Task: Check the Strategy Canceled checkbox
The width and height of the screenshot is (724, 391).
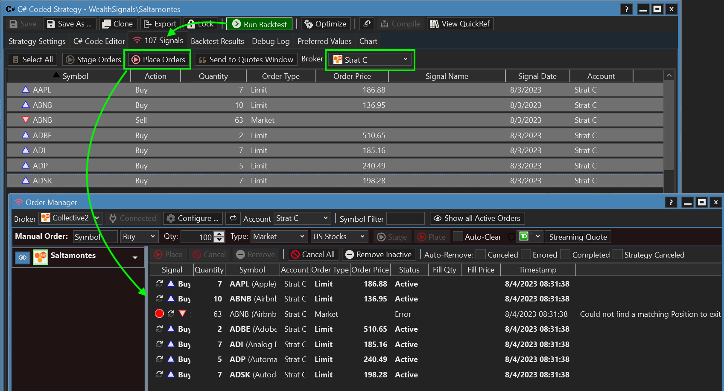Action: [617, 255]
